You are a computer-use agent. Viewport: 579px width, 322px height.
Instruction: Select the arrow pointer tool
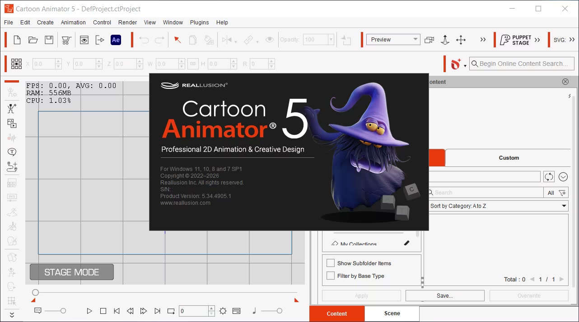click(177, 40)
